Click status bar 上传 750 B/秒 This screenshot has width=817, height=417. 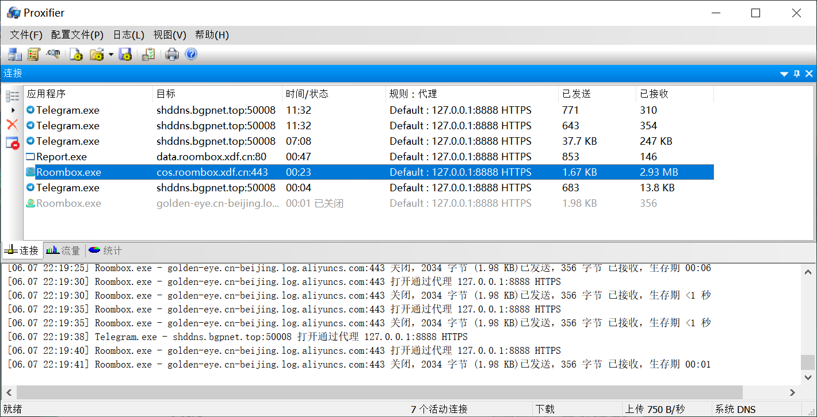click(x=655, y=410)
